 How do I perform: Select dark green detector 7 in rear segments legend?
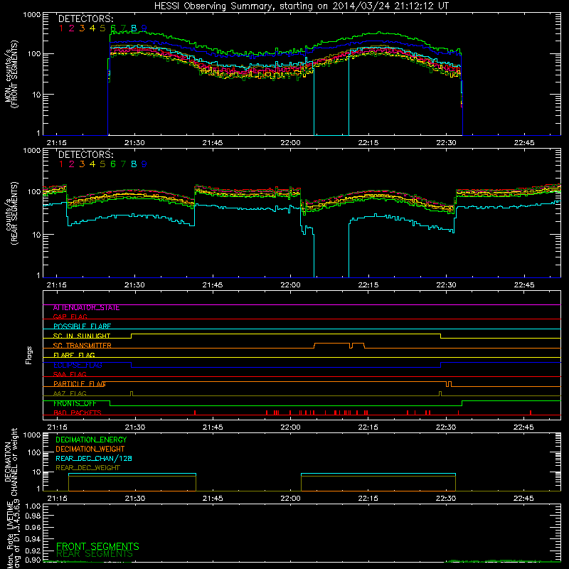pyautogui.click(x=123, y=164)
